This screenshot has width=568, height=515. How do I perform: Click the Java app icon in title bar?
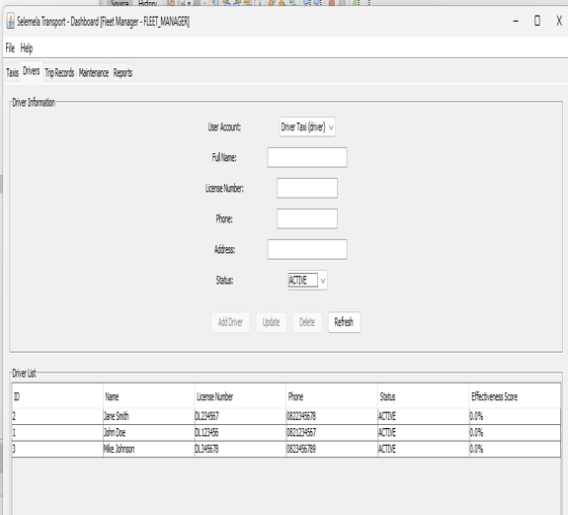(x=11, y=22)
